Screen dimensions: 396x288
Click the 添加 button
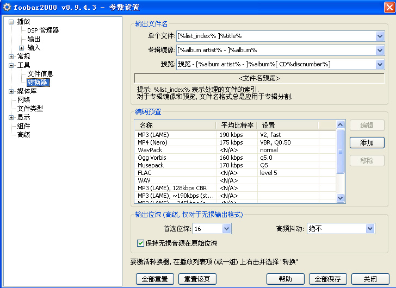[x=367, y=143]
